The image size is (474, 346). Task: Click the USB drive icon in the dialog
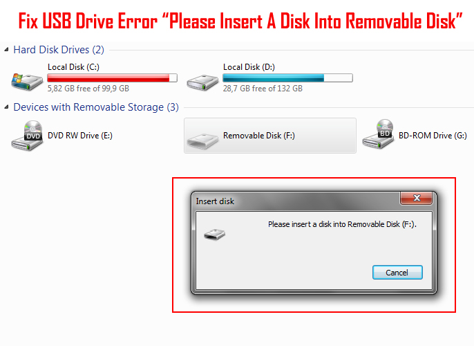click(215, 235)
